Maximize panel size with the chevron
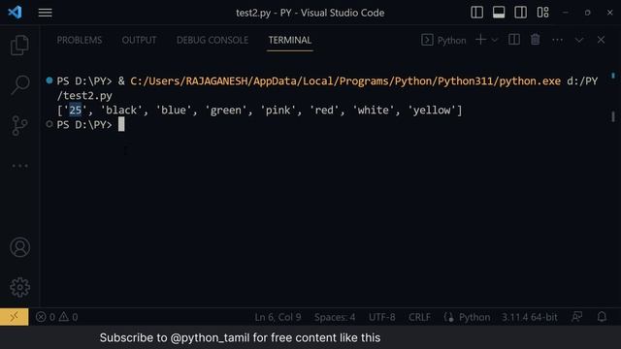The height and width of the screenshot is (349, 621). 579,40
